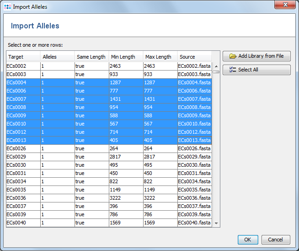Click the Min Length column header
Image resolution: width=299 pixels, height=251 pixels.
pos(126,57)
